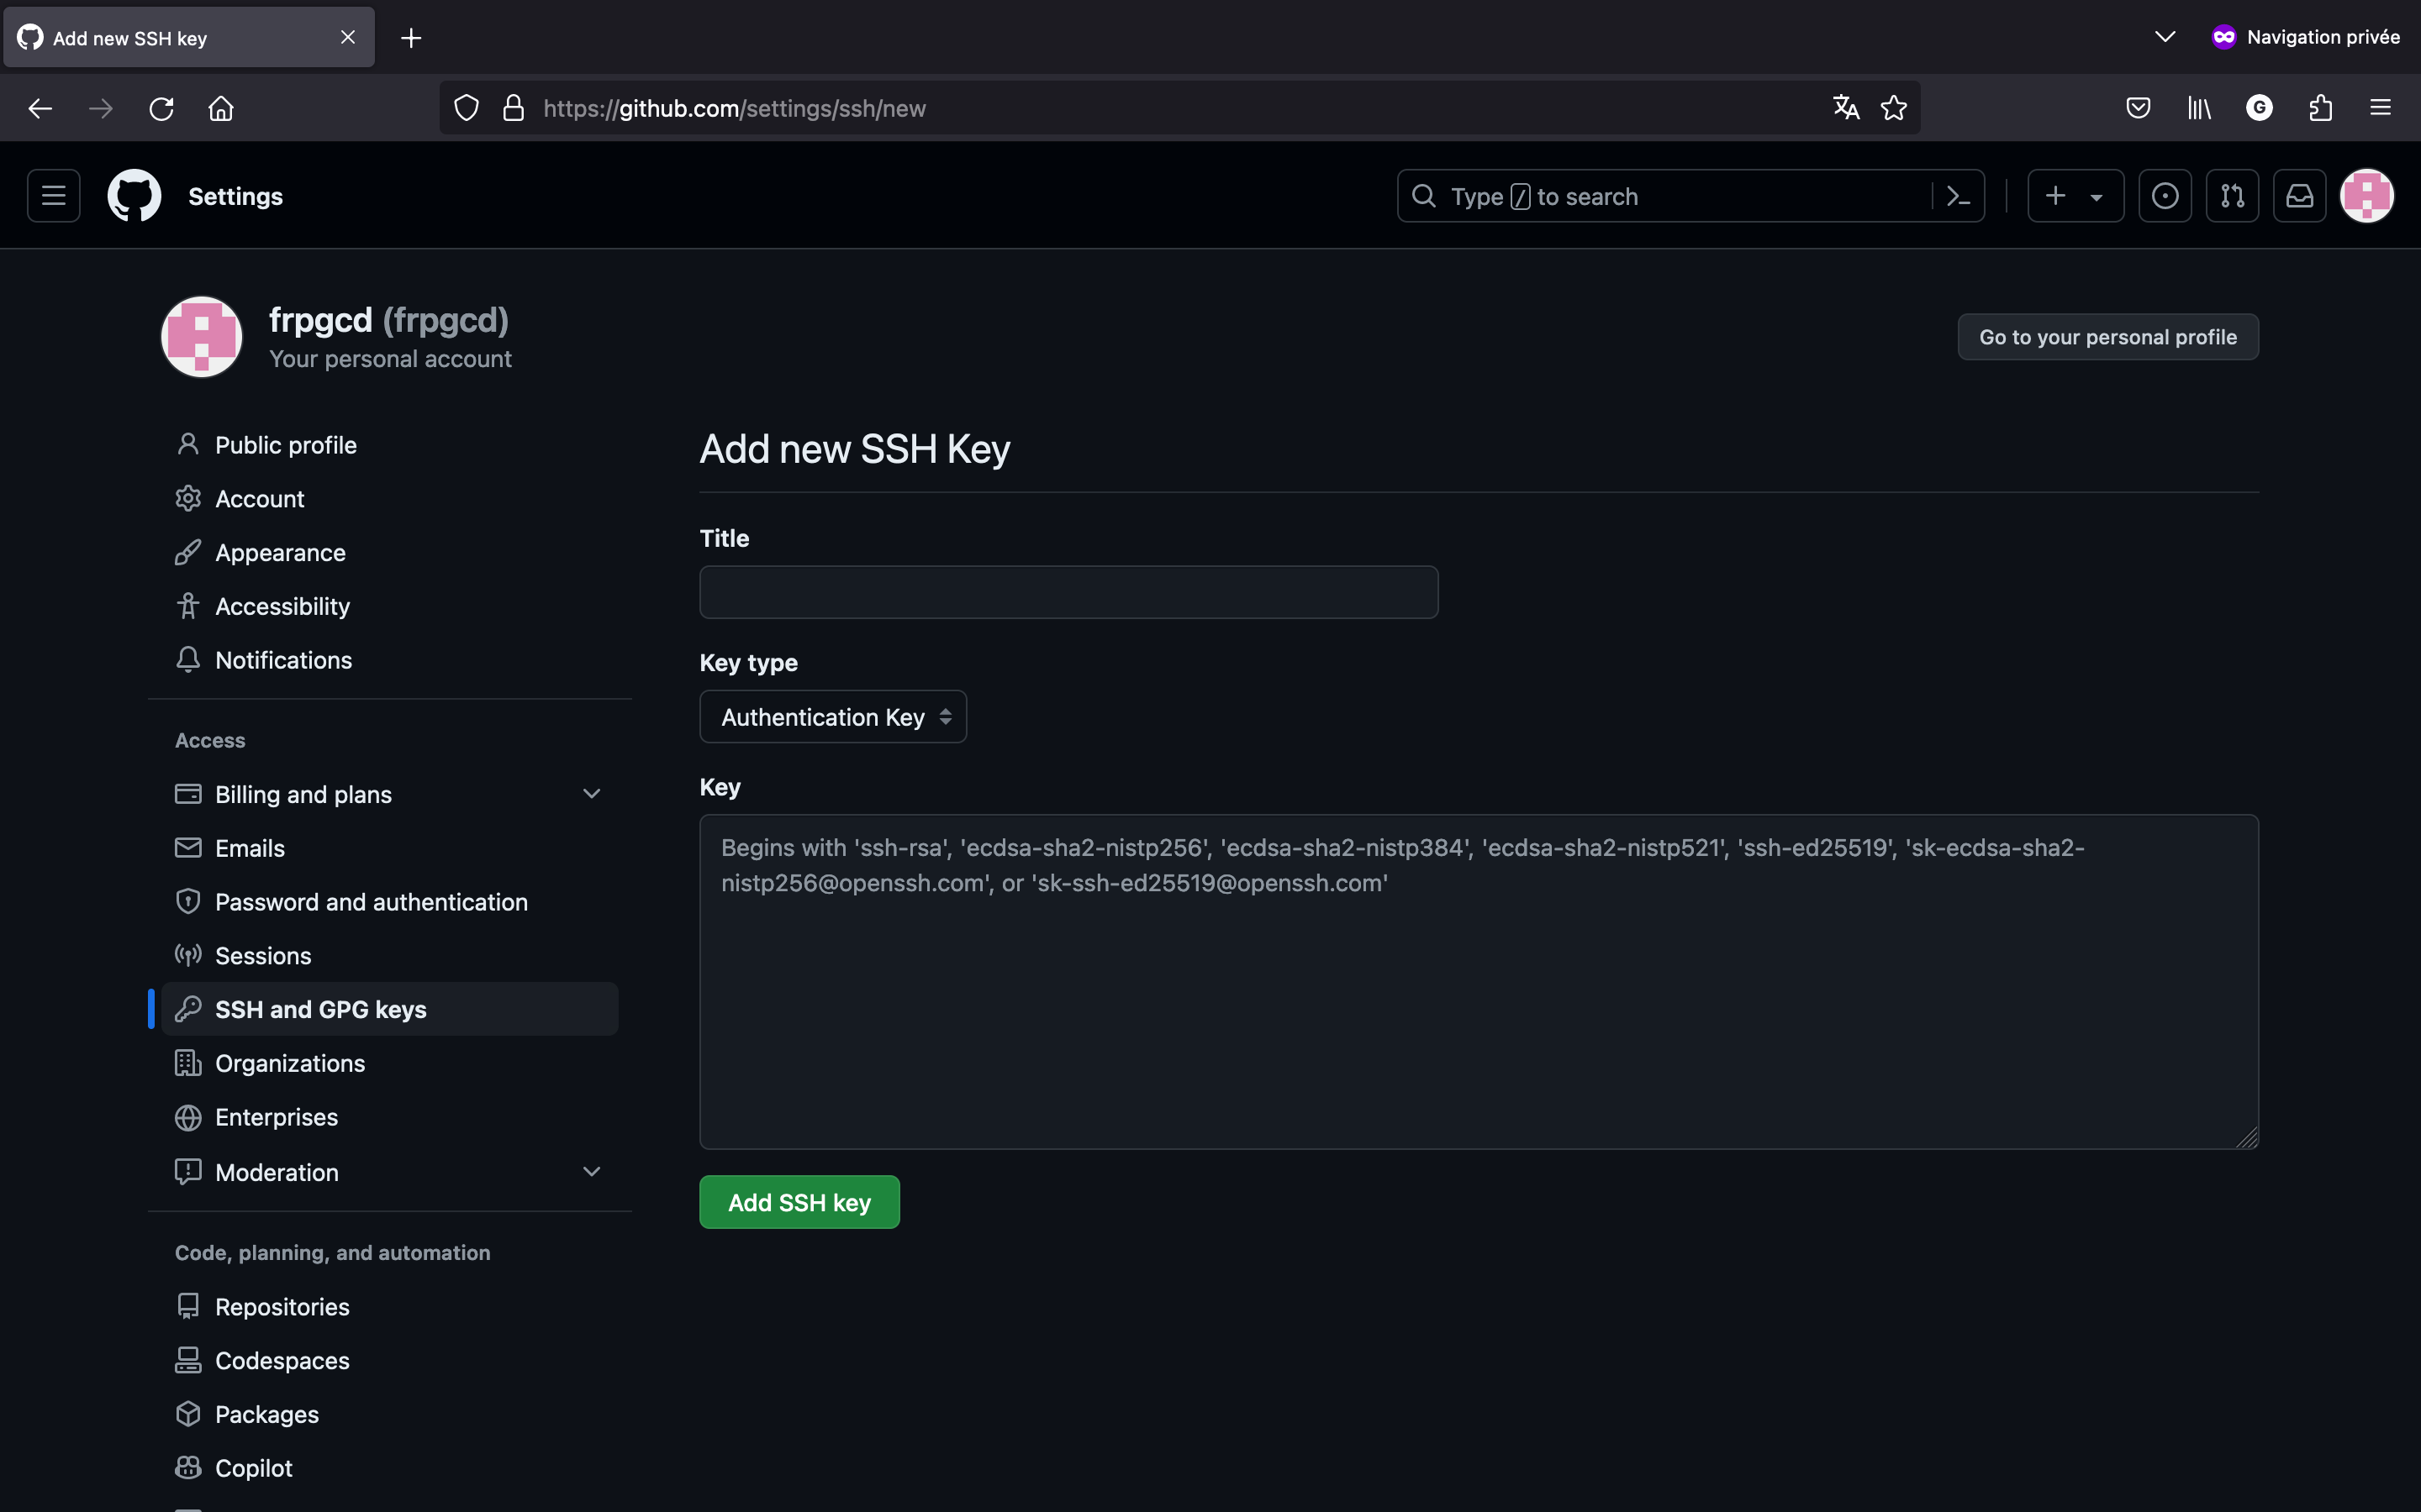Viewport: 2421px width, 1512px height.
Task: Open the GitHub hamburger navigation menu
Action: (54, 196)
